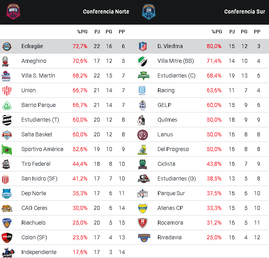Click the Conferencia Norte logo badge

(13, 12)
